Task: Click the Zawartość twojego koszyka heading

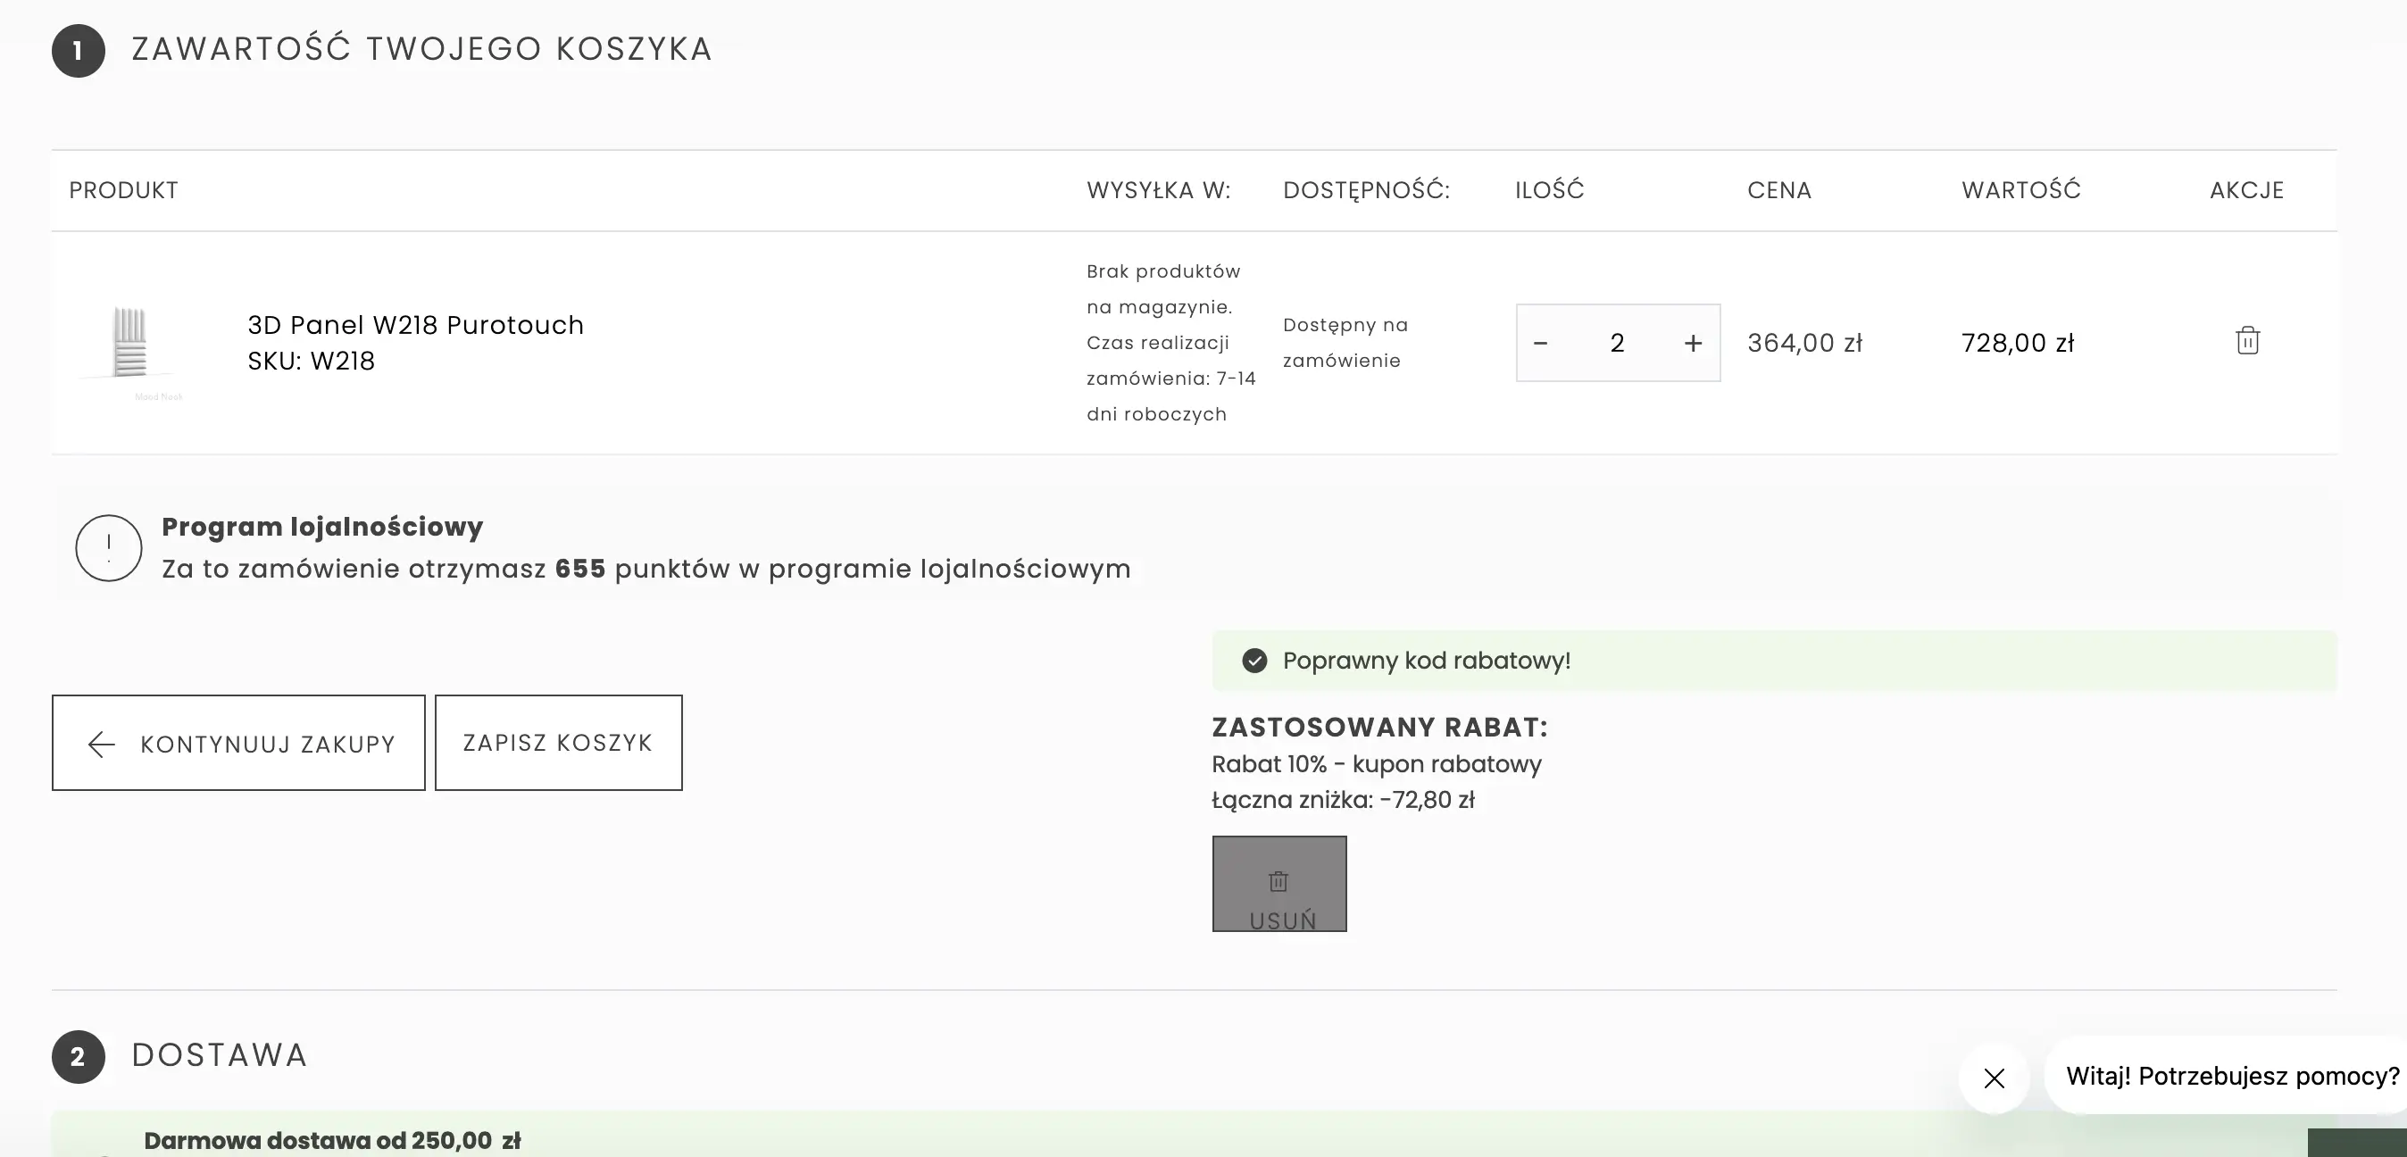Action: click(x=421, y=48)
